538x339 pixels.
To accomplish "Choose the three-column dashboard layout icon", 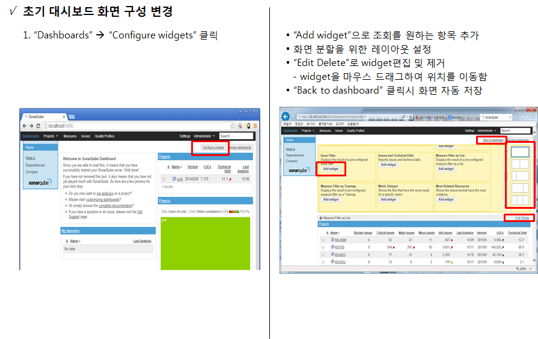I will coord(520,200).
